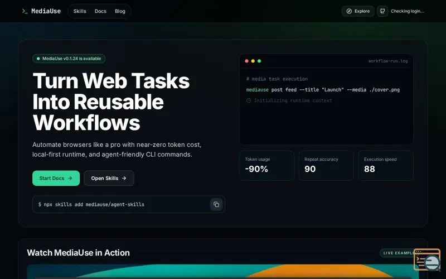Viewport: 446px width, 279px height.
Task: Click the clock icon beside Initializing runtime
Action: pos(249,100)
